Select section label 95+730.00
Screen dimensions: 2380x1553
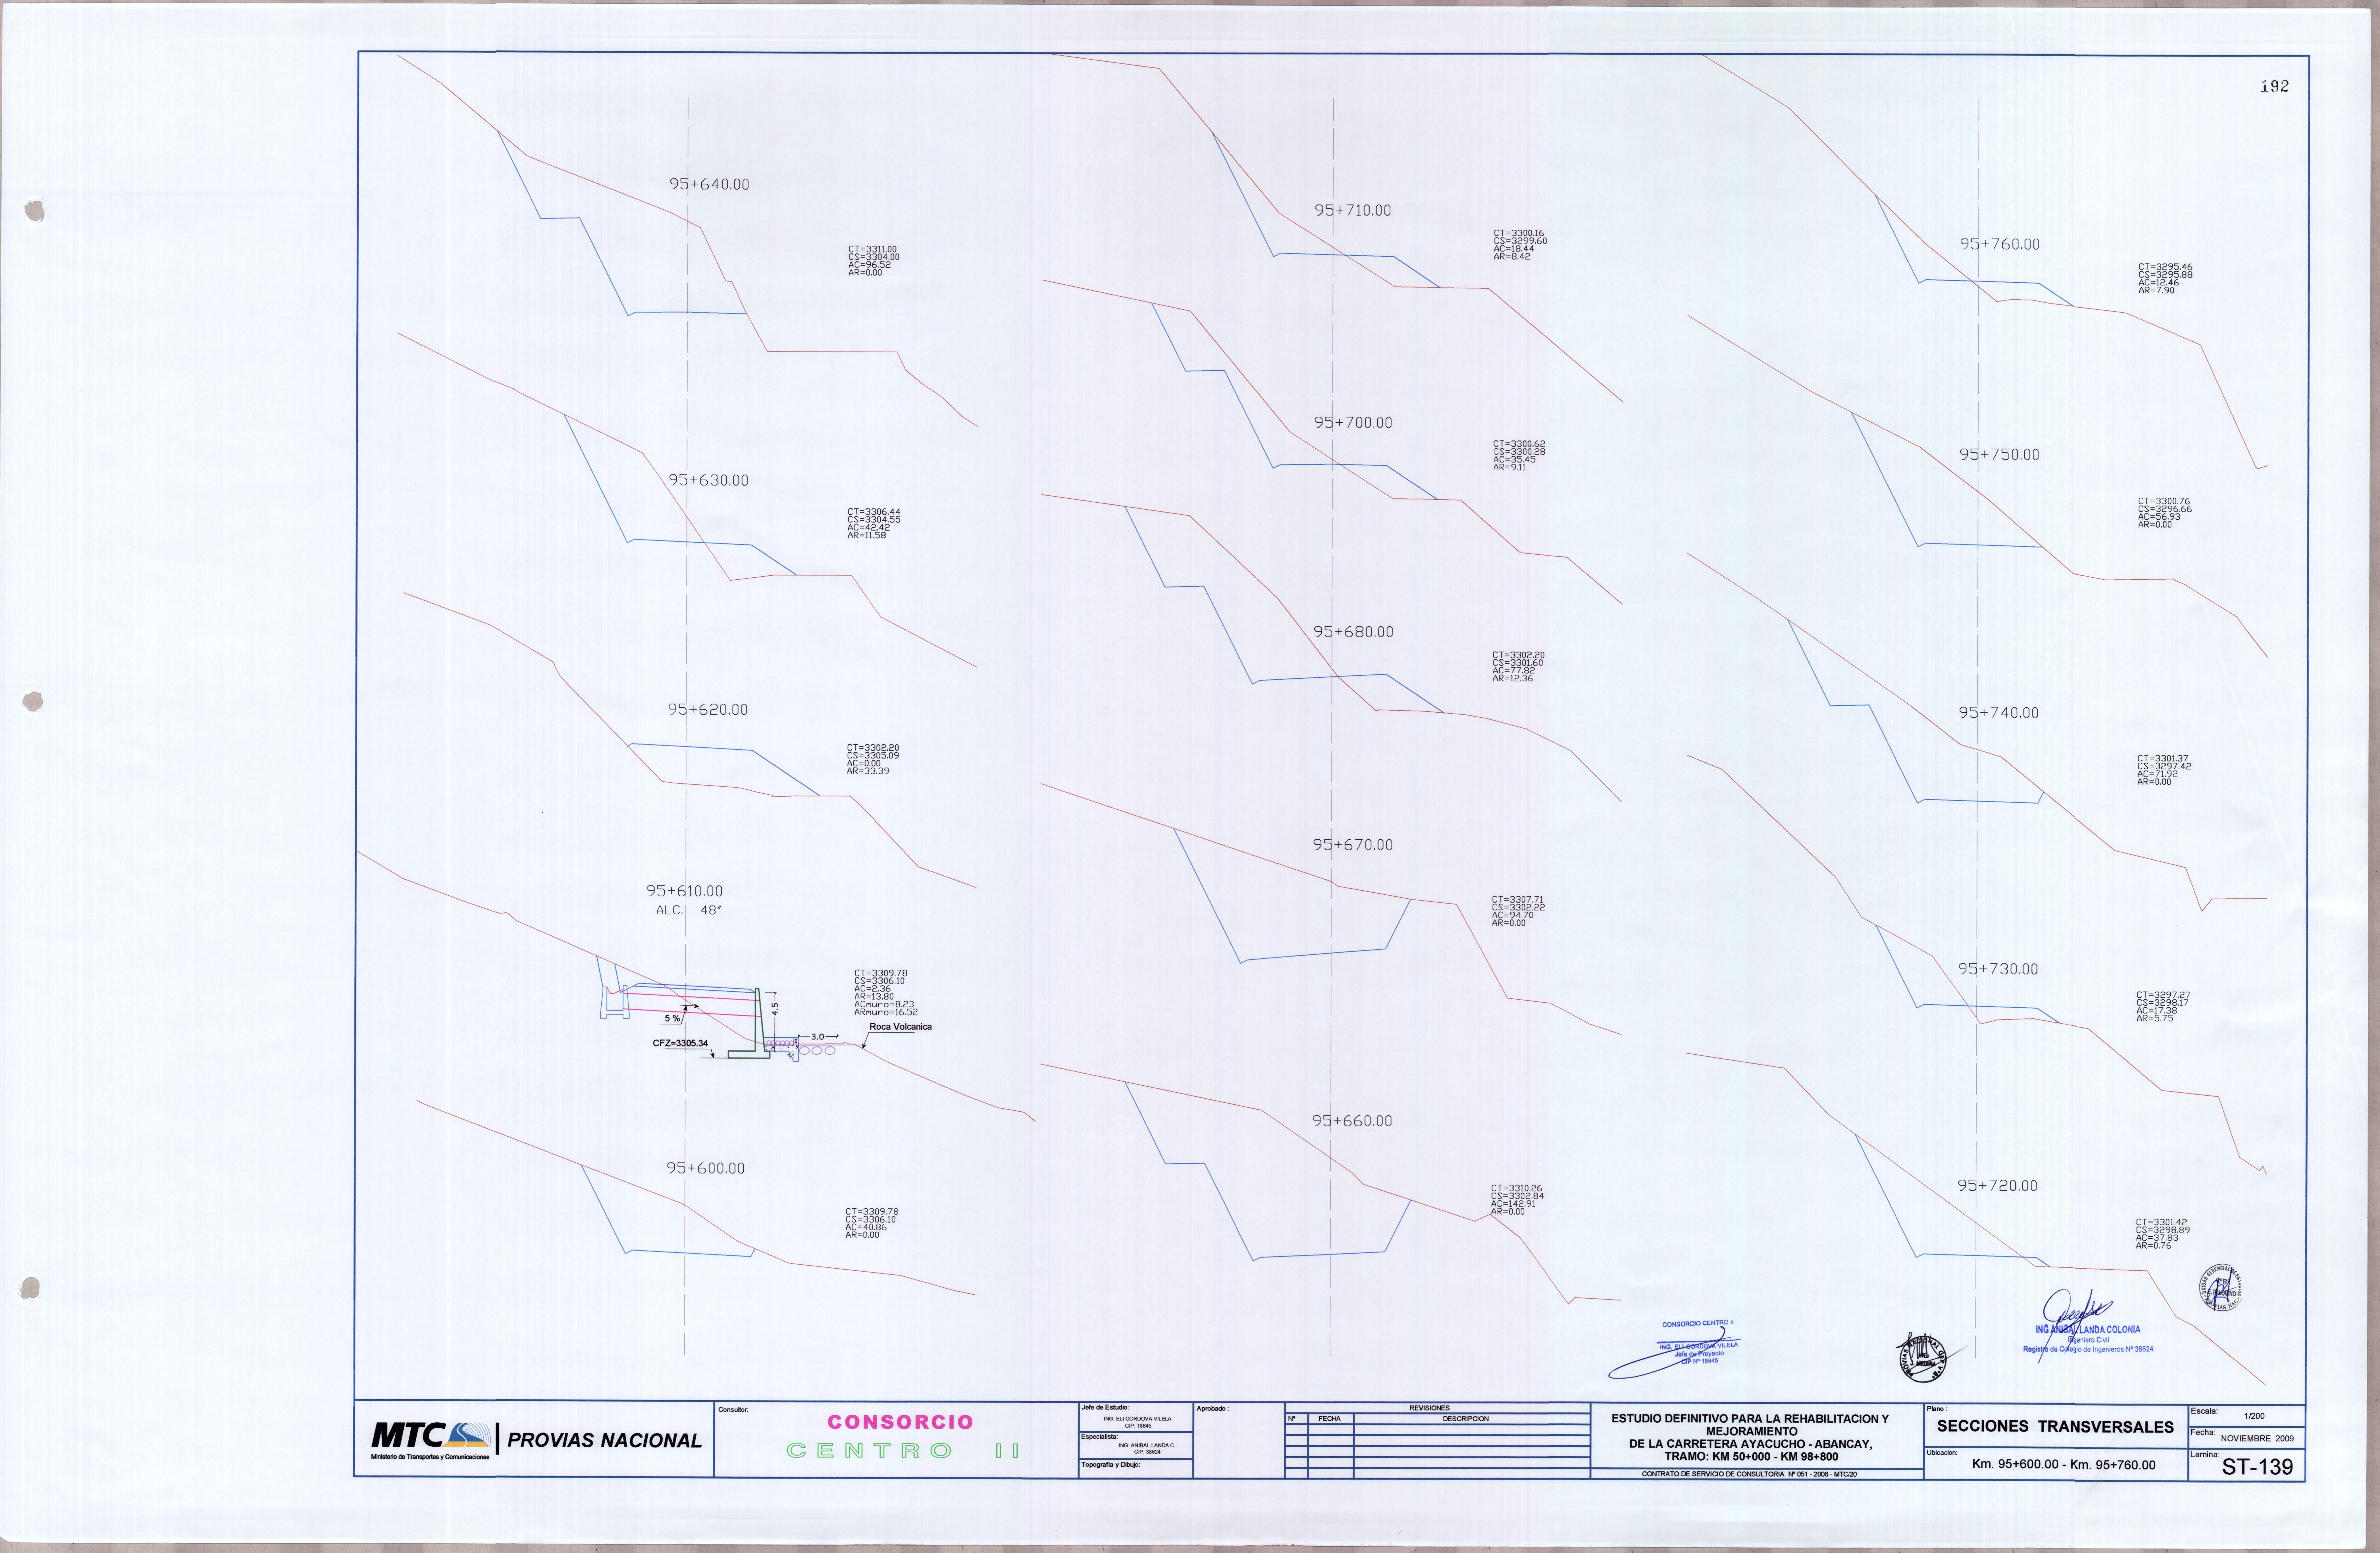click(x=1998, y=969)
